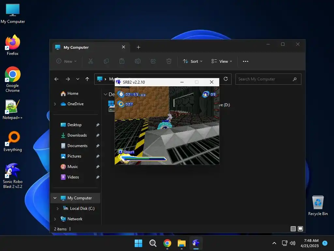Launch Sonic Robo Blast 2 desktop shortcut
This screenshot has height=251, width=334.
(13, 176)
